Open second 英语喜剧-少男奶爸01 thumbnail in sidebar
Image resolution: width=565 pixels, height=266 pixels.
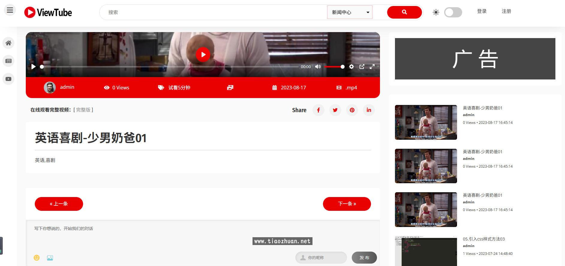[x=426, y=166]
